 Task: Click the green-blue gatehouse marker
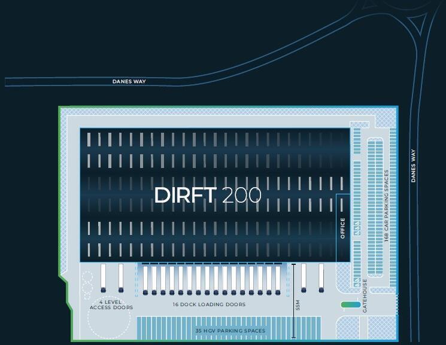pyautogui.click(x=351, y=305)
